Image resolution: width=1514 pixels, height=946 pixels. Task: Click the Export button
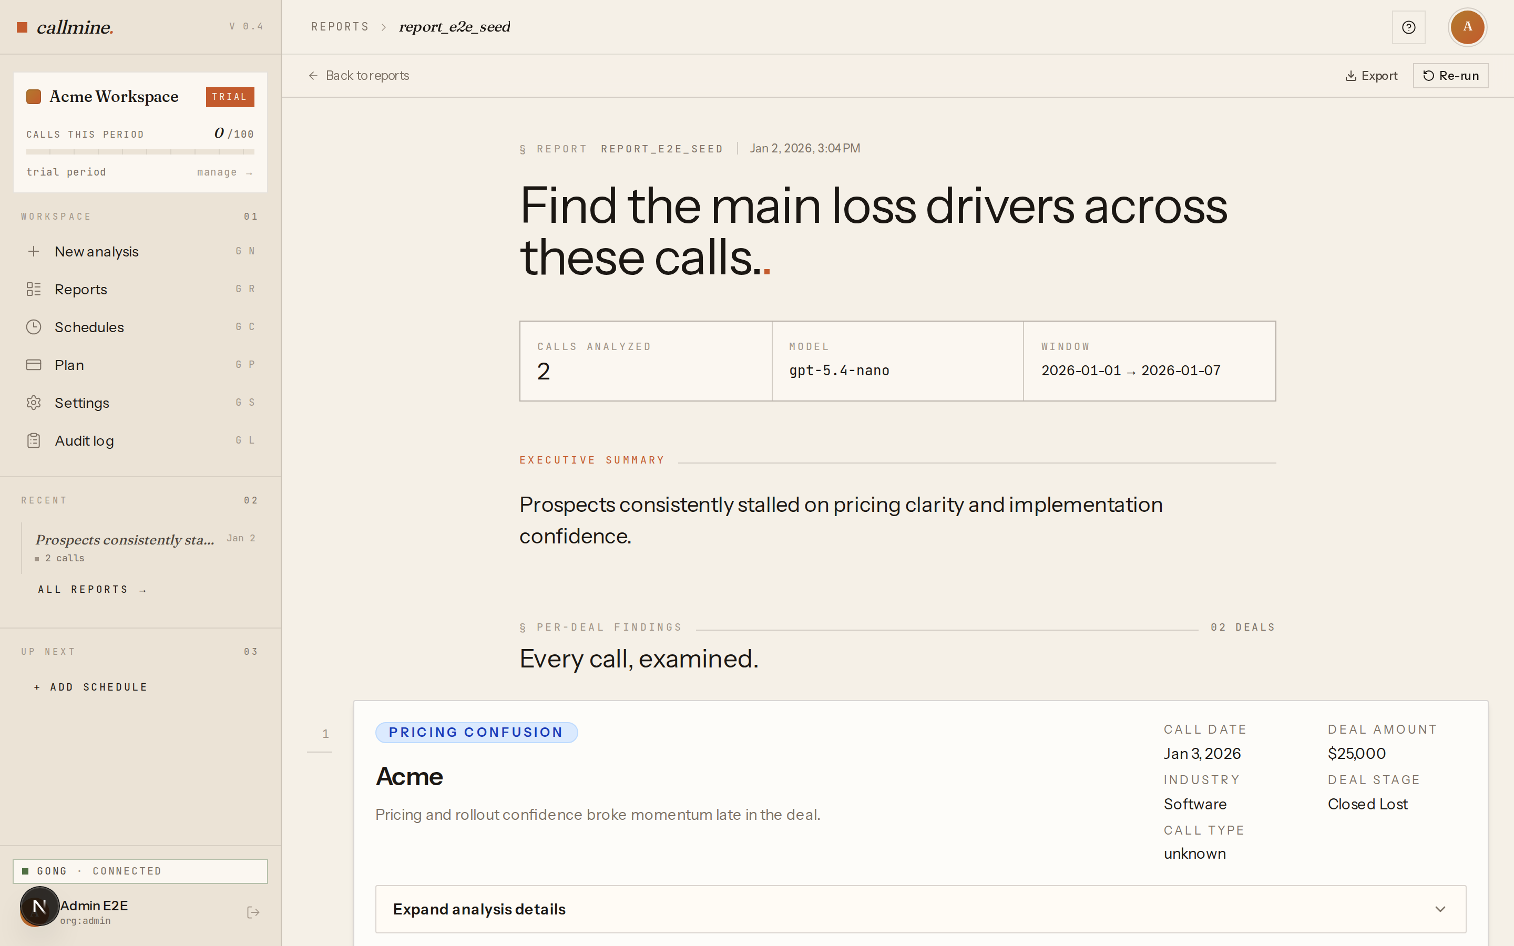coord(1372,76)
